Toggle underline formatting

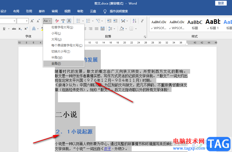(x=4, y=29)
